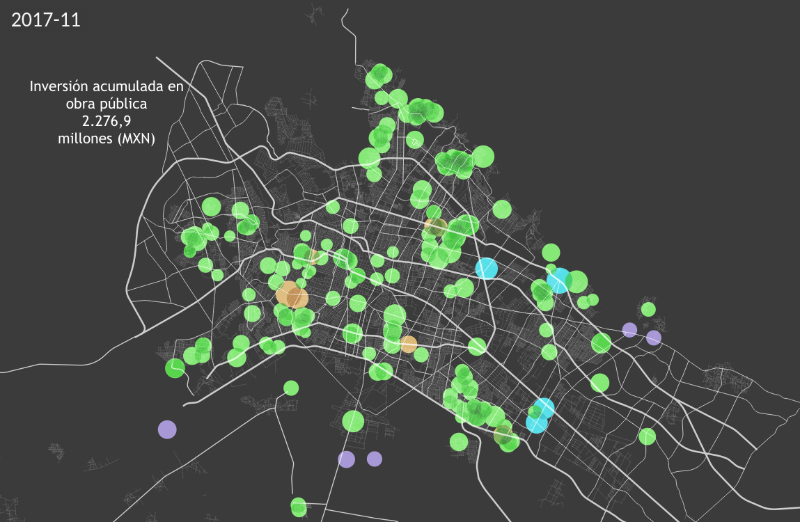Select the green bubble at the top of the map
This screenshot has width=800, height=522.
coord(380,74)
